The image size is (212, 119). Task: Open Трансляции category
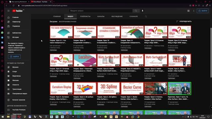(x=17, y=89)
